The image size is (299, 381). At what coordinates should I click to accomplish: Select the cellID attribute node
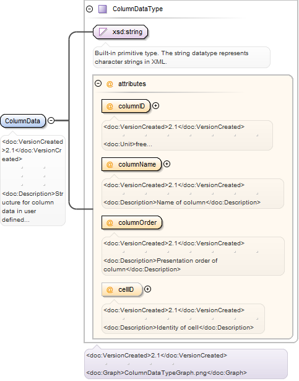click(x=122, y=289)
